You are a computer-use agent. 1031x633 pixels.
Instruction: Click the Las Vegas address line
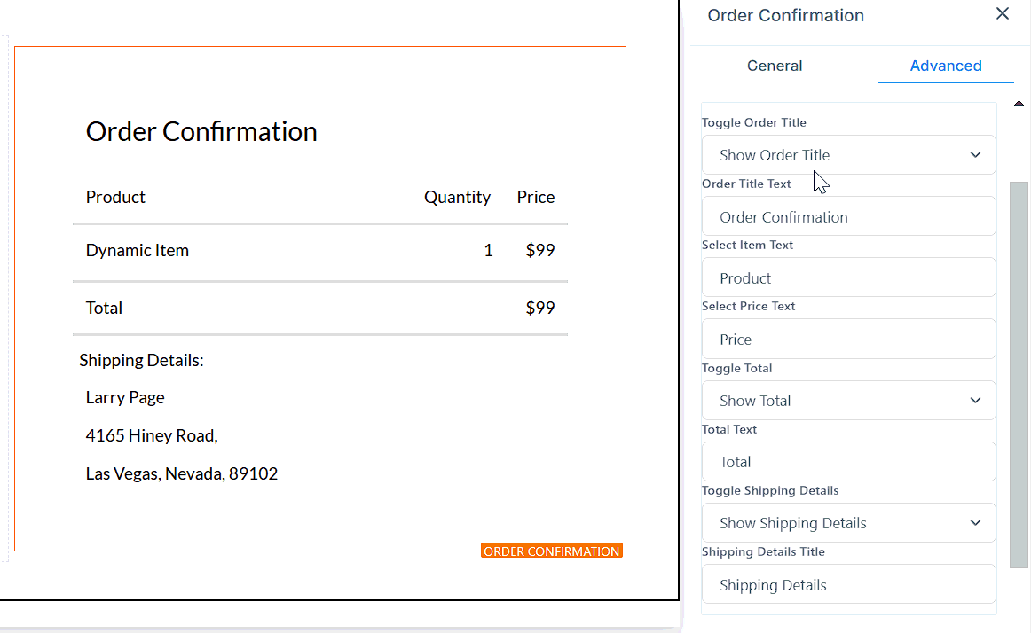click(x=182, y=474)
